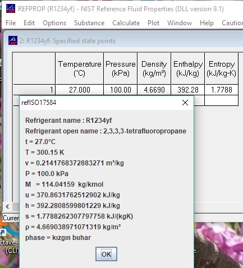243x268 pixels.
Task: Click the Temperature (°C) column header
Action: (x=80, y=68)
